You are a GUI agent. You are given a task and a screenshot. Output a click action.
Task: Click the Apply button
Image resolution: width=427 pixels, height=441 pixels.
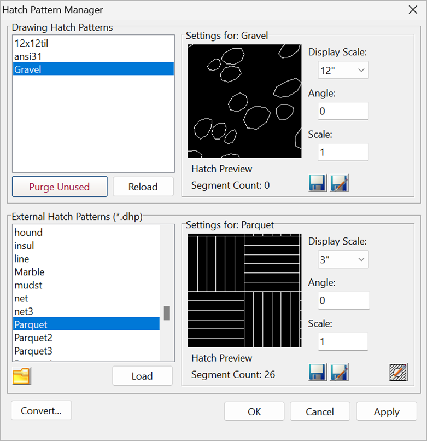[x=387, y=411]
